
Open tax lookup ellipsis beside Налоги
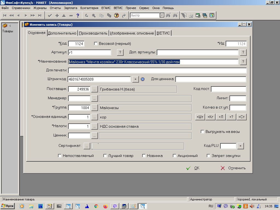click(x=94, y=126)
